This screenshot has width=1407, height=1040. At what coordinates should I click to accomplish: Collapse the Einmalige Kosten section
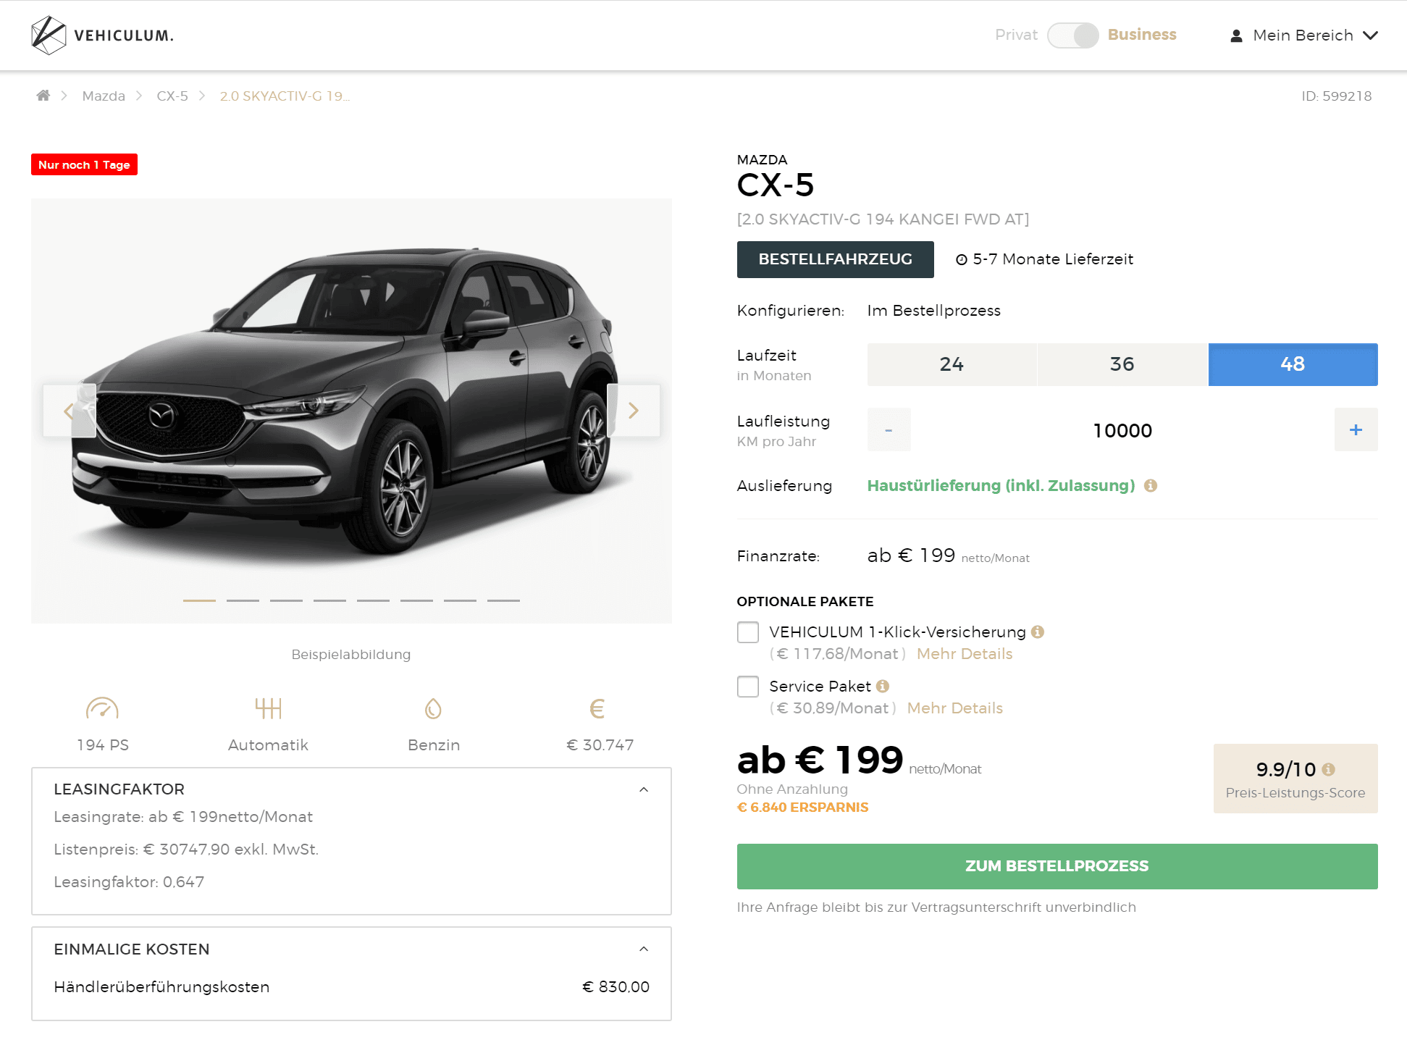pos(643,949)
